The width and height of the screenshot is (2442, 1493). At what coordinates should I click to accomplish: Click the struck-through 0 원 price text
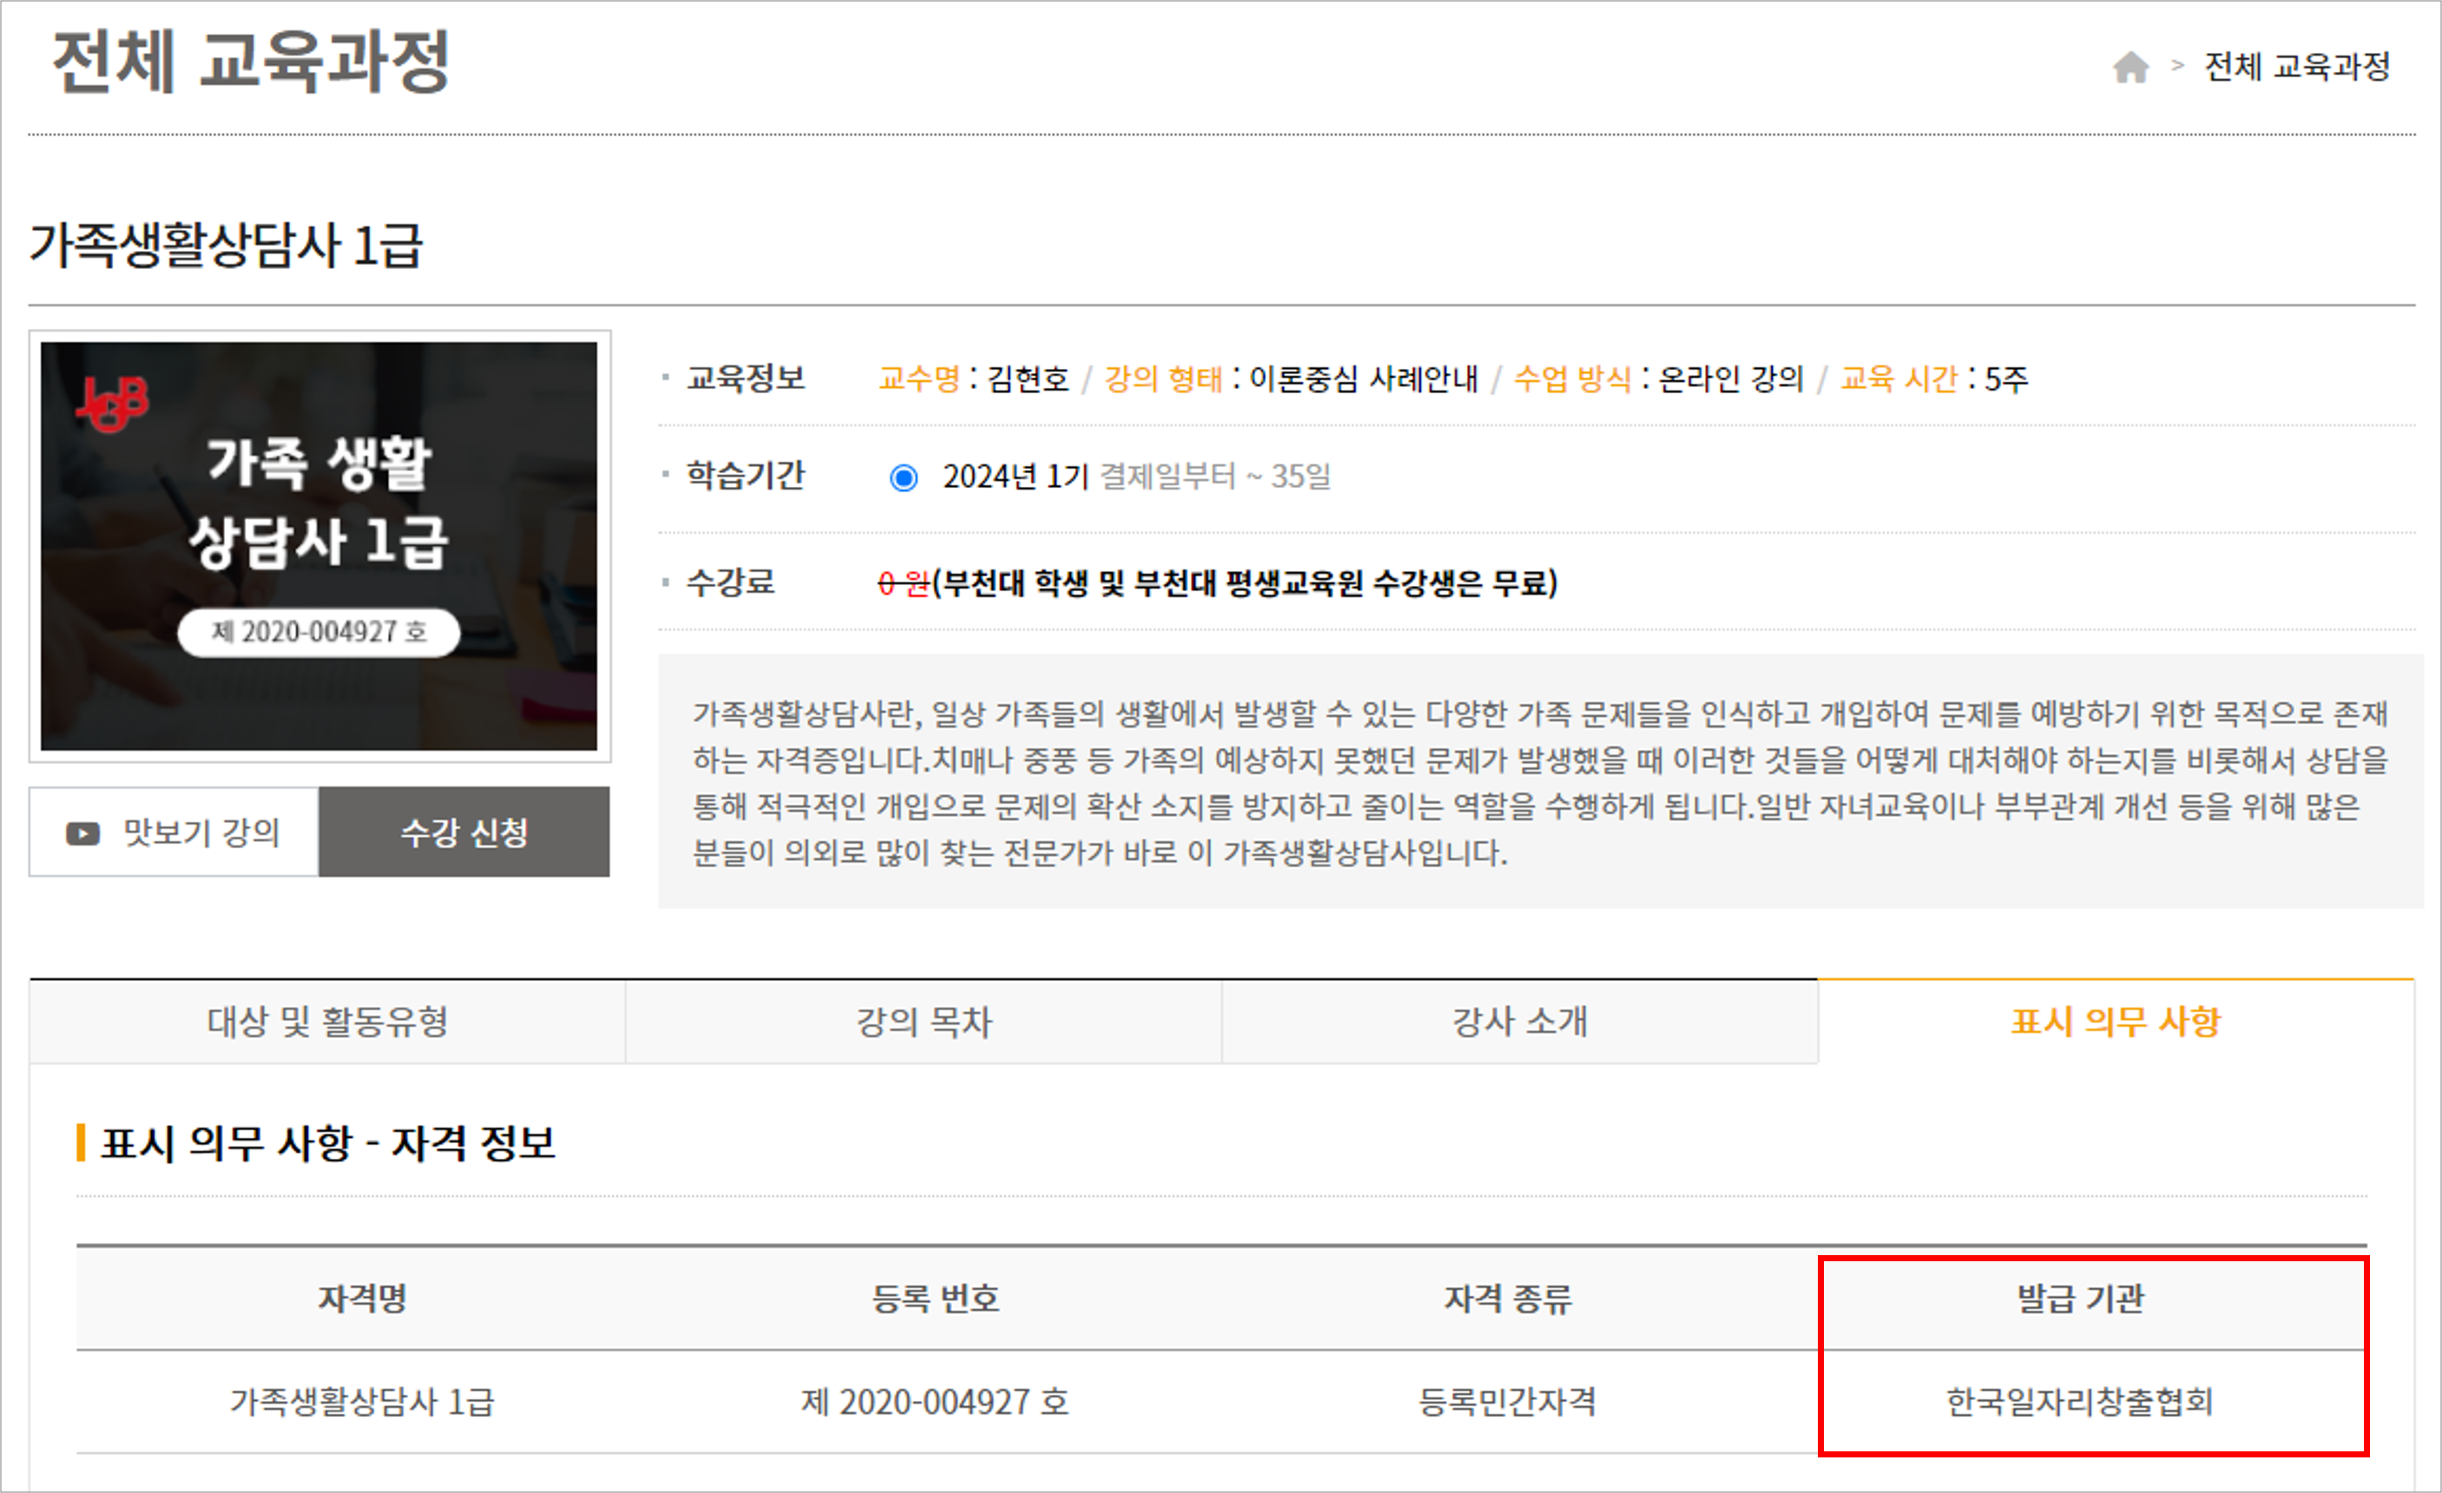(903, 583)
